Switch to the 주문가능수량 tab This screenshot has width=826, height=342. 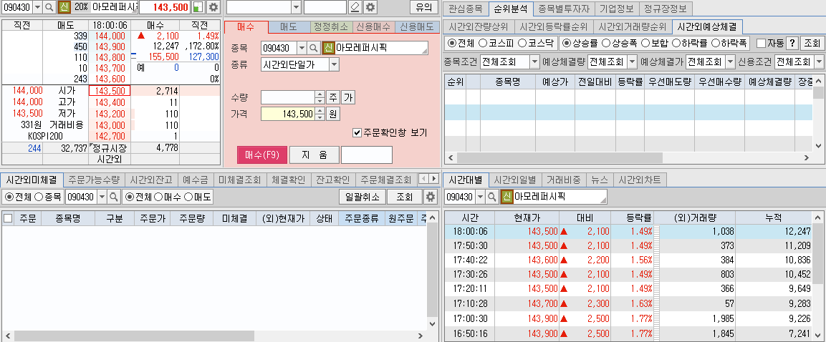pos(95,180)
